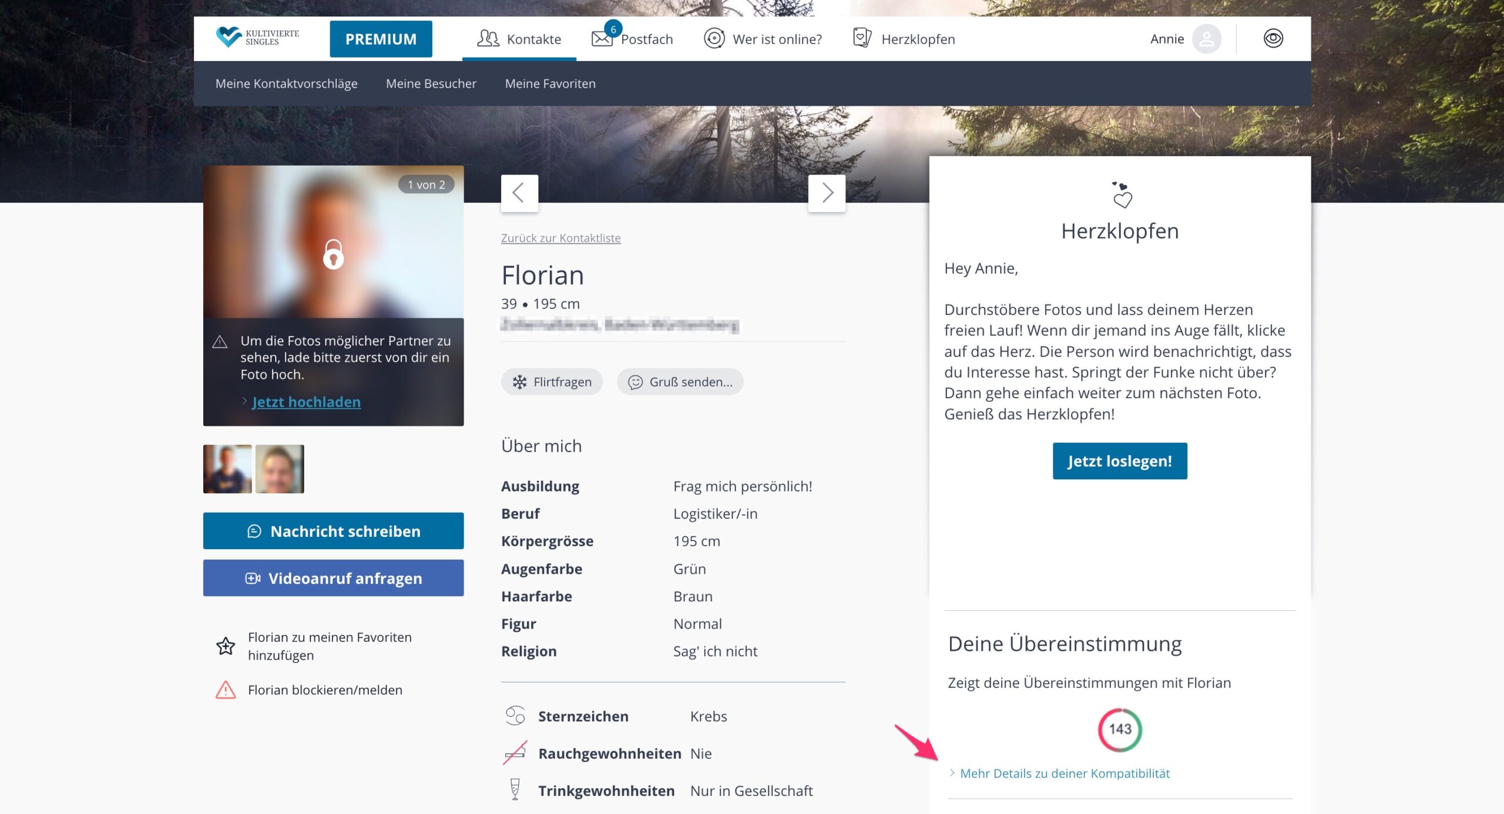Image resolution: width=1504 pixels, height=814 pixels.
Task: Open Meine Besucher submenu item
Action: point(431,83)
